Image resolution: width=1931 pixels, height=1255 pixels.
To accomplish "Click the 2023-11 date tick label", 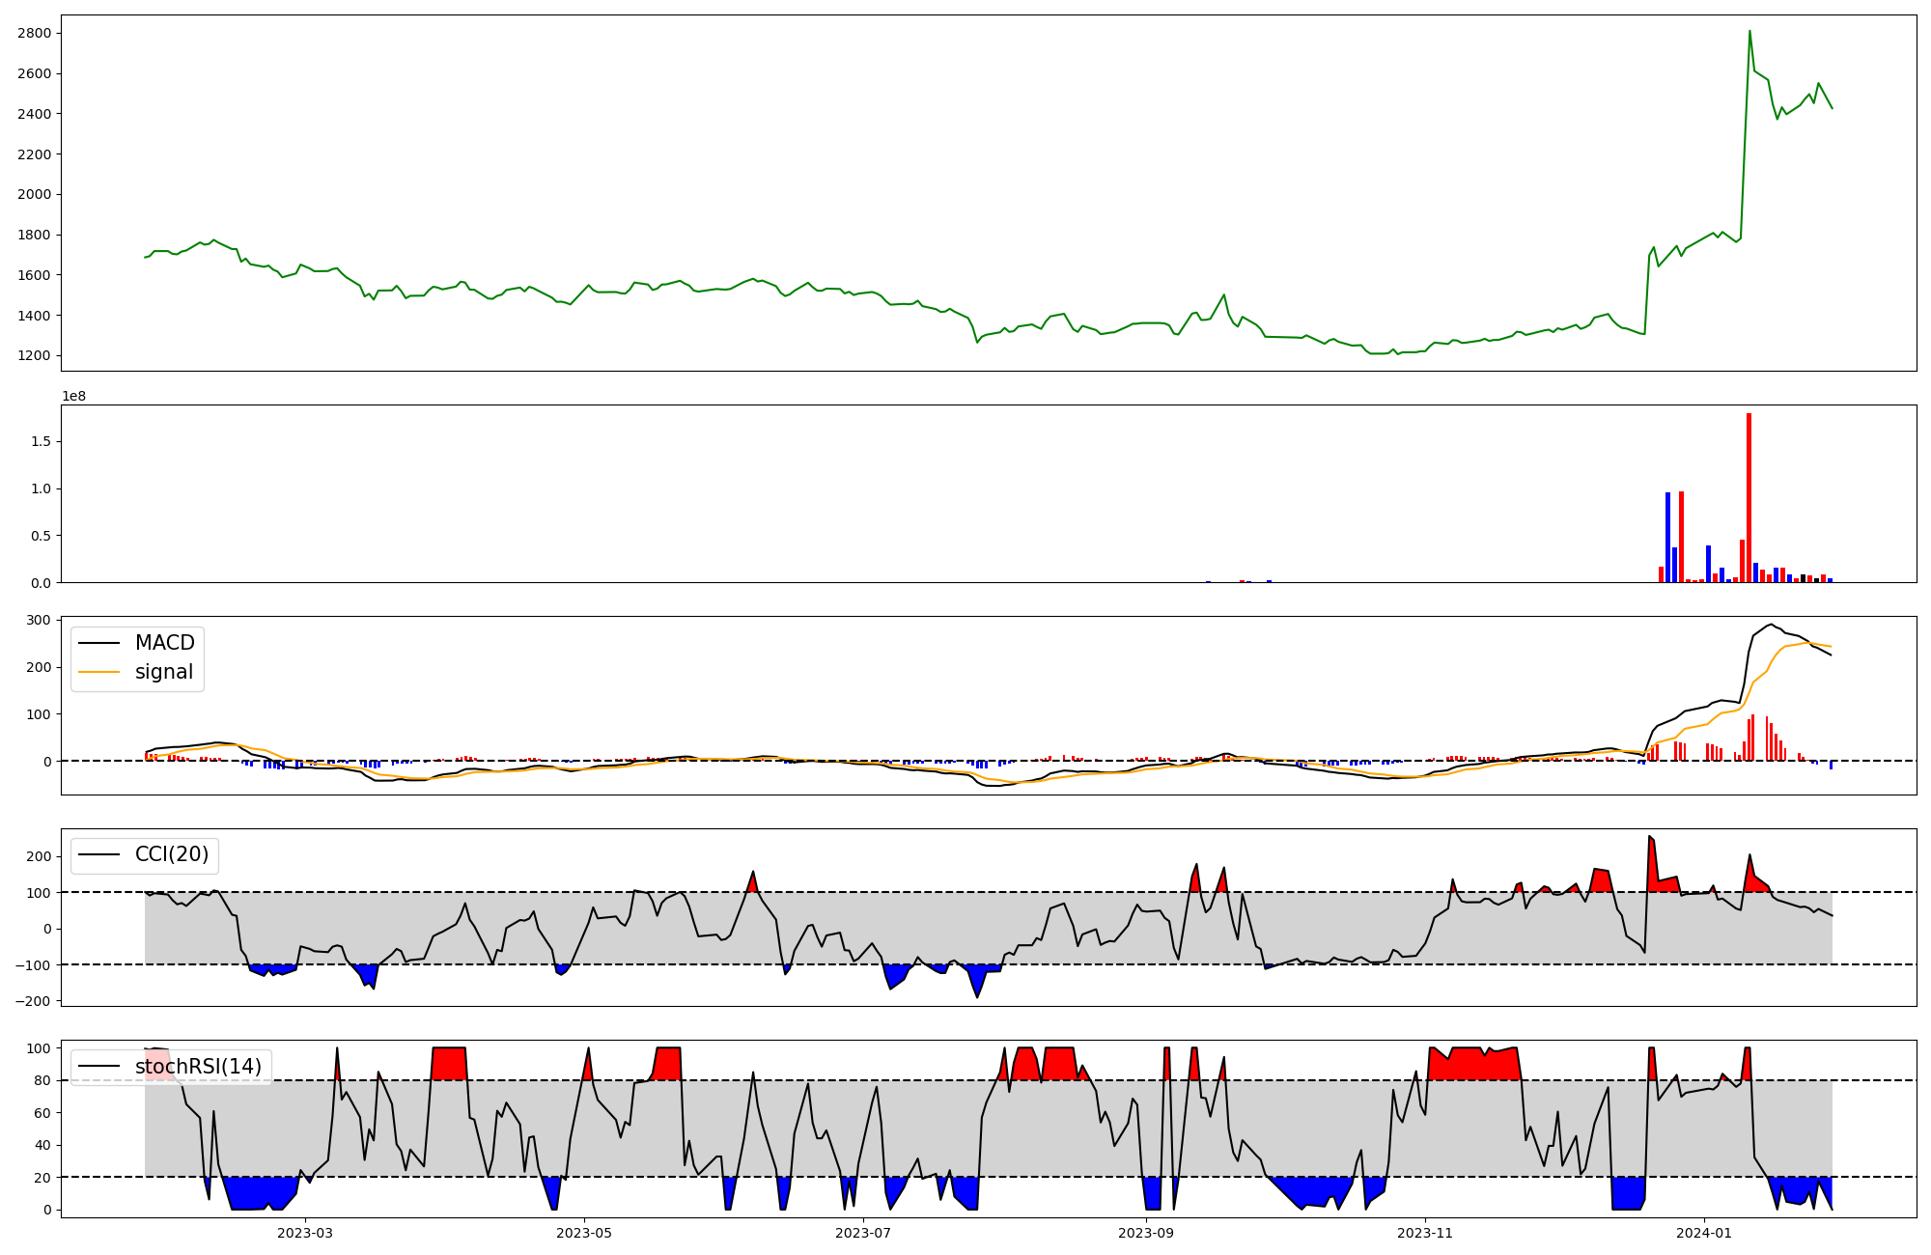I will (x=1425, y=1233).
